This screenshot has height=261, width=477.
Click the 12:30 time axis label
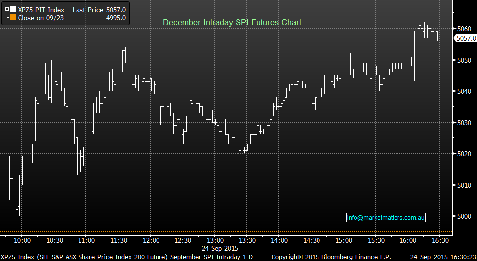(x=183, y=240)
